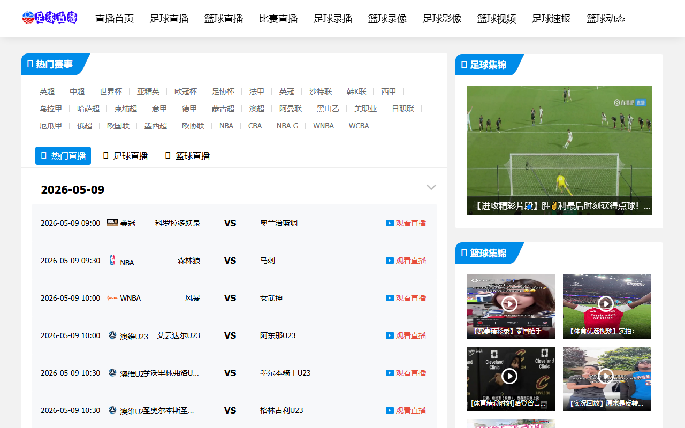
Task: Open the WNBA link in 热门赛事
Action: coord(324,126)
